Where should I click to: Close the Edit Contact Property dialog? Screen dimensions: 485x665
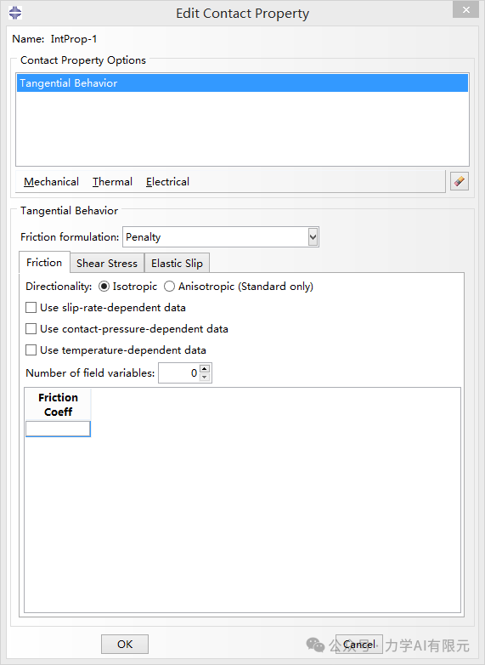point(466,9)
